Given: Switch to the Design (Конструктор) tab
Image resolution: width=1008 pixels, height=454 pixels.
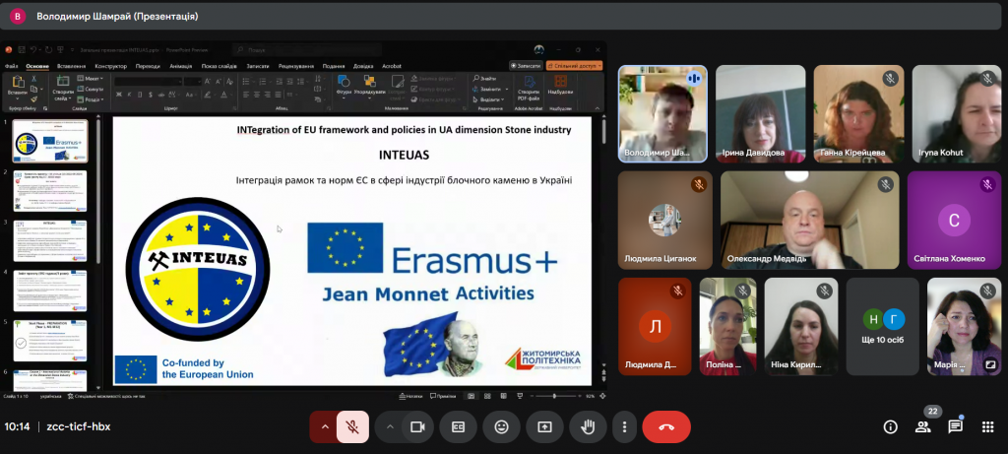Looking at the screenshot, I should [x=110, y=66].
